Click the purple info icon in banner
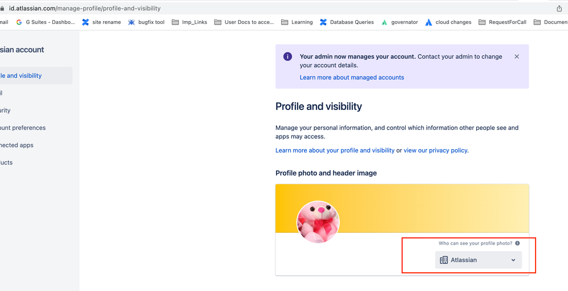 pyautogui.click(x=287, y=56)
